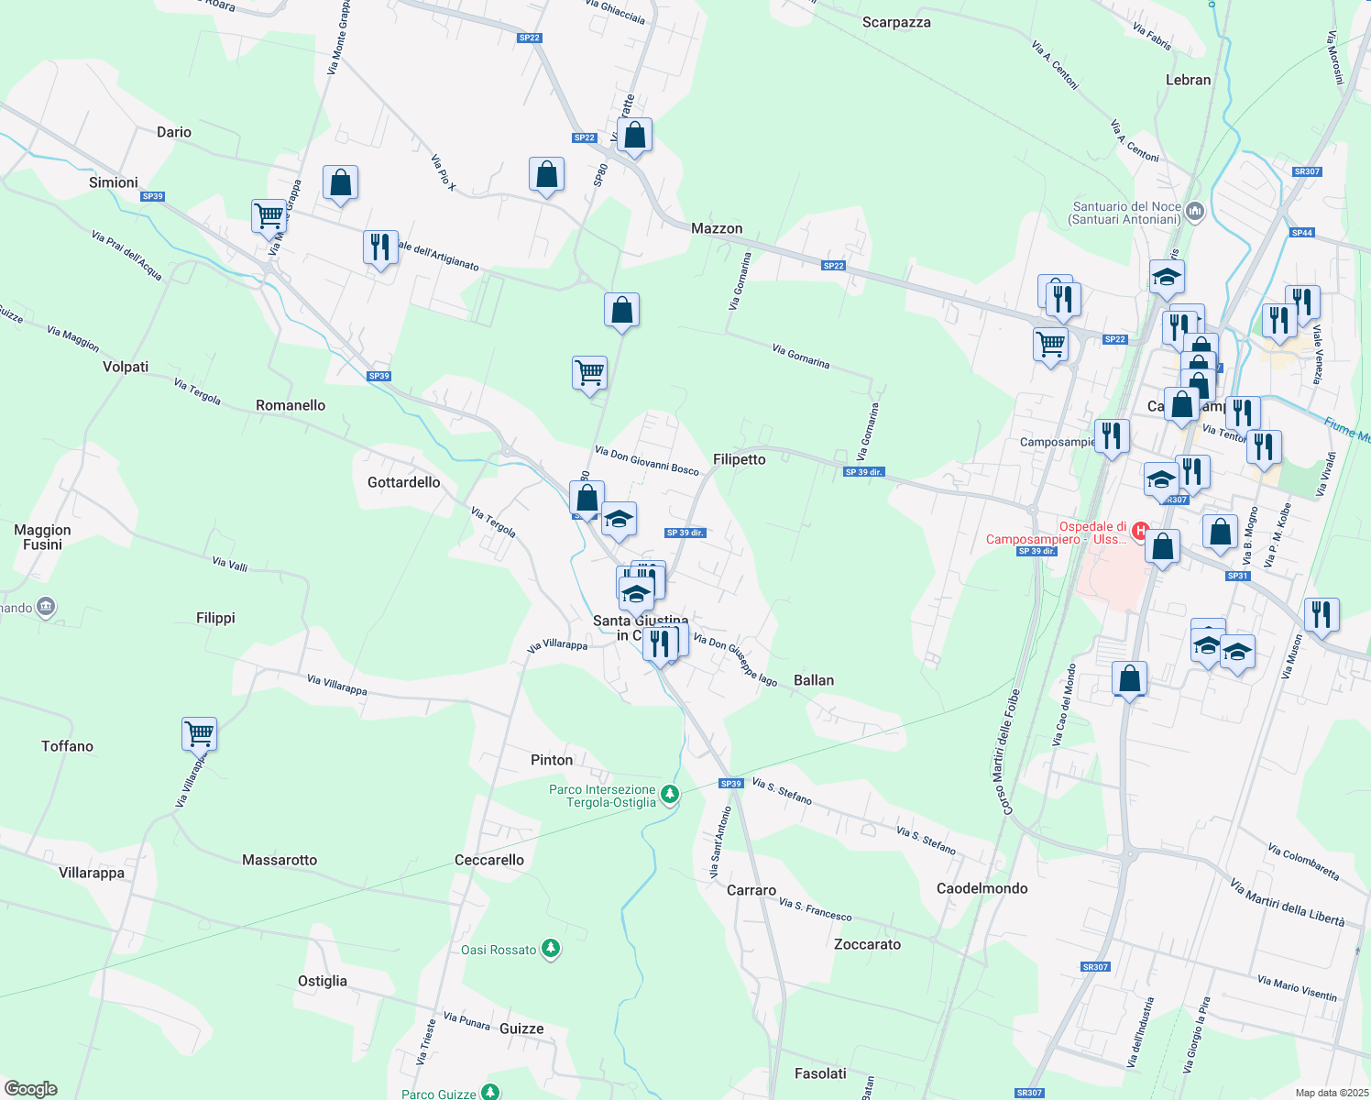Viewport: 1371px width, 1100px height.
Task: Open the fork-and-knife pin near Via Tentori
Action: coord(1242,412)
